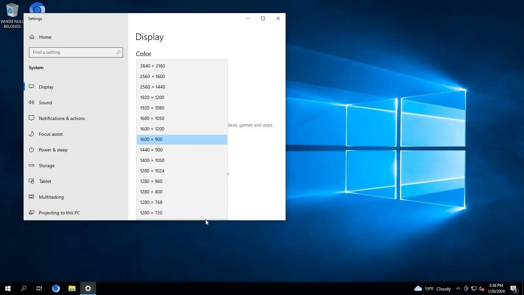Screen dimensions: 524x295
Task: Choose 1920 × 1200 resolution
Action: pos(182,97)
